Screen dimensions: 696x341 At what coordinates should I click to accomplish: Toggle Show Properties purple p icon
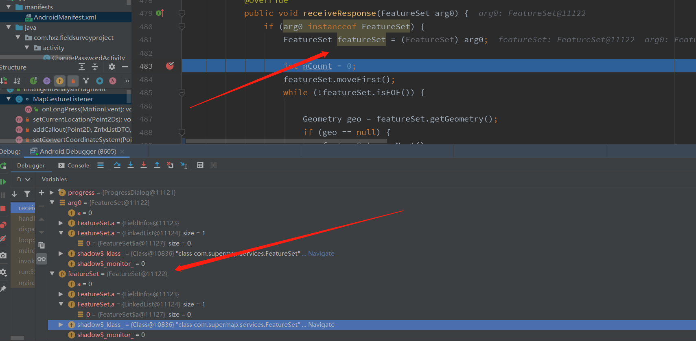coord(47,81)
